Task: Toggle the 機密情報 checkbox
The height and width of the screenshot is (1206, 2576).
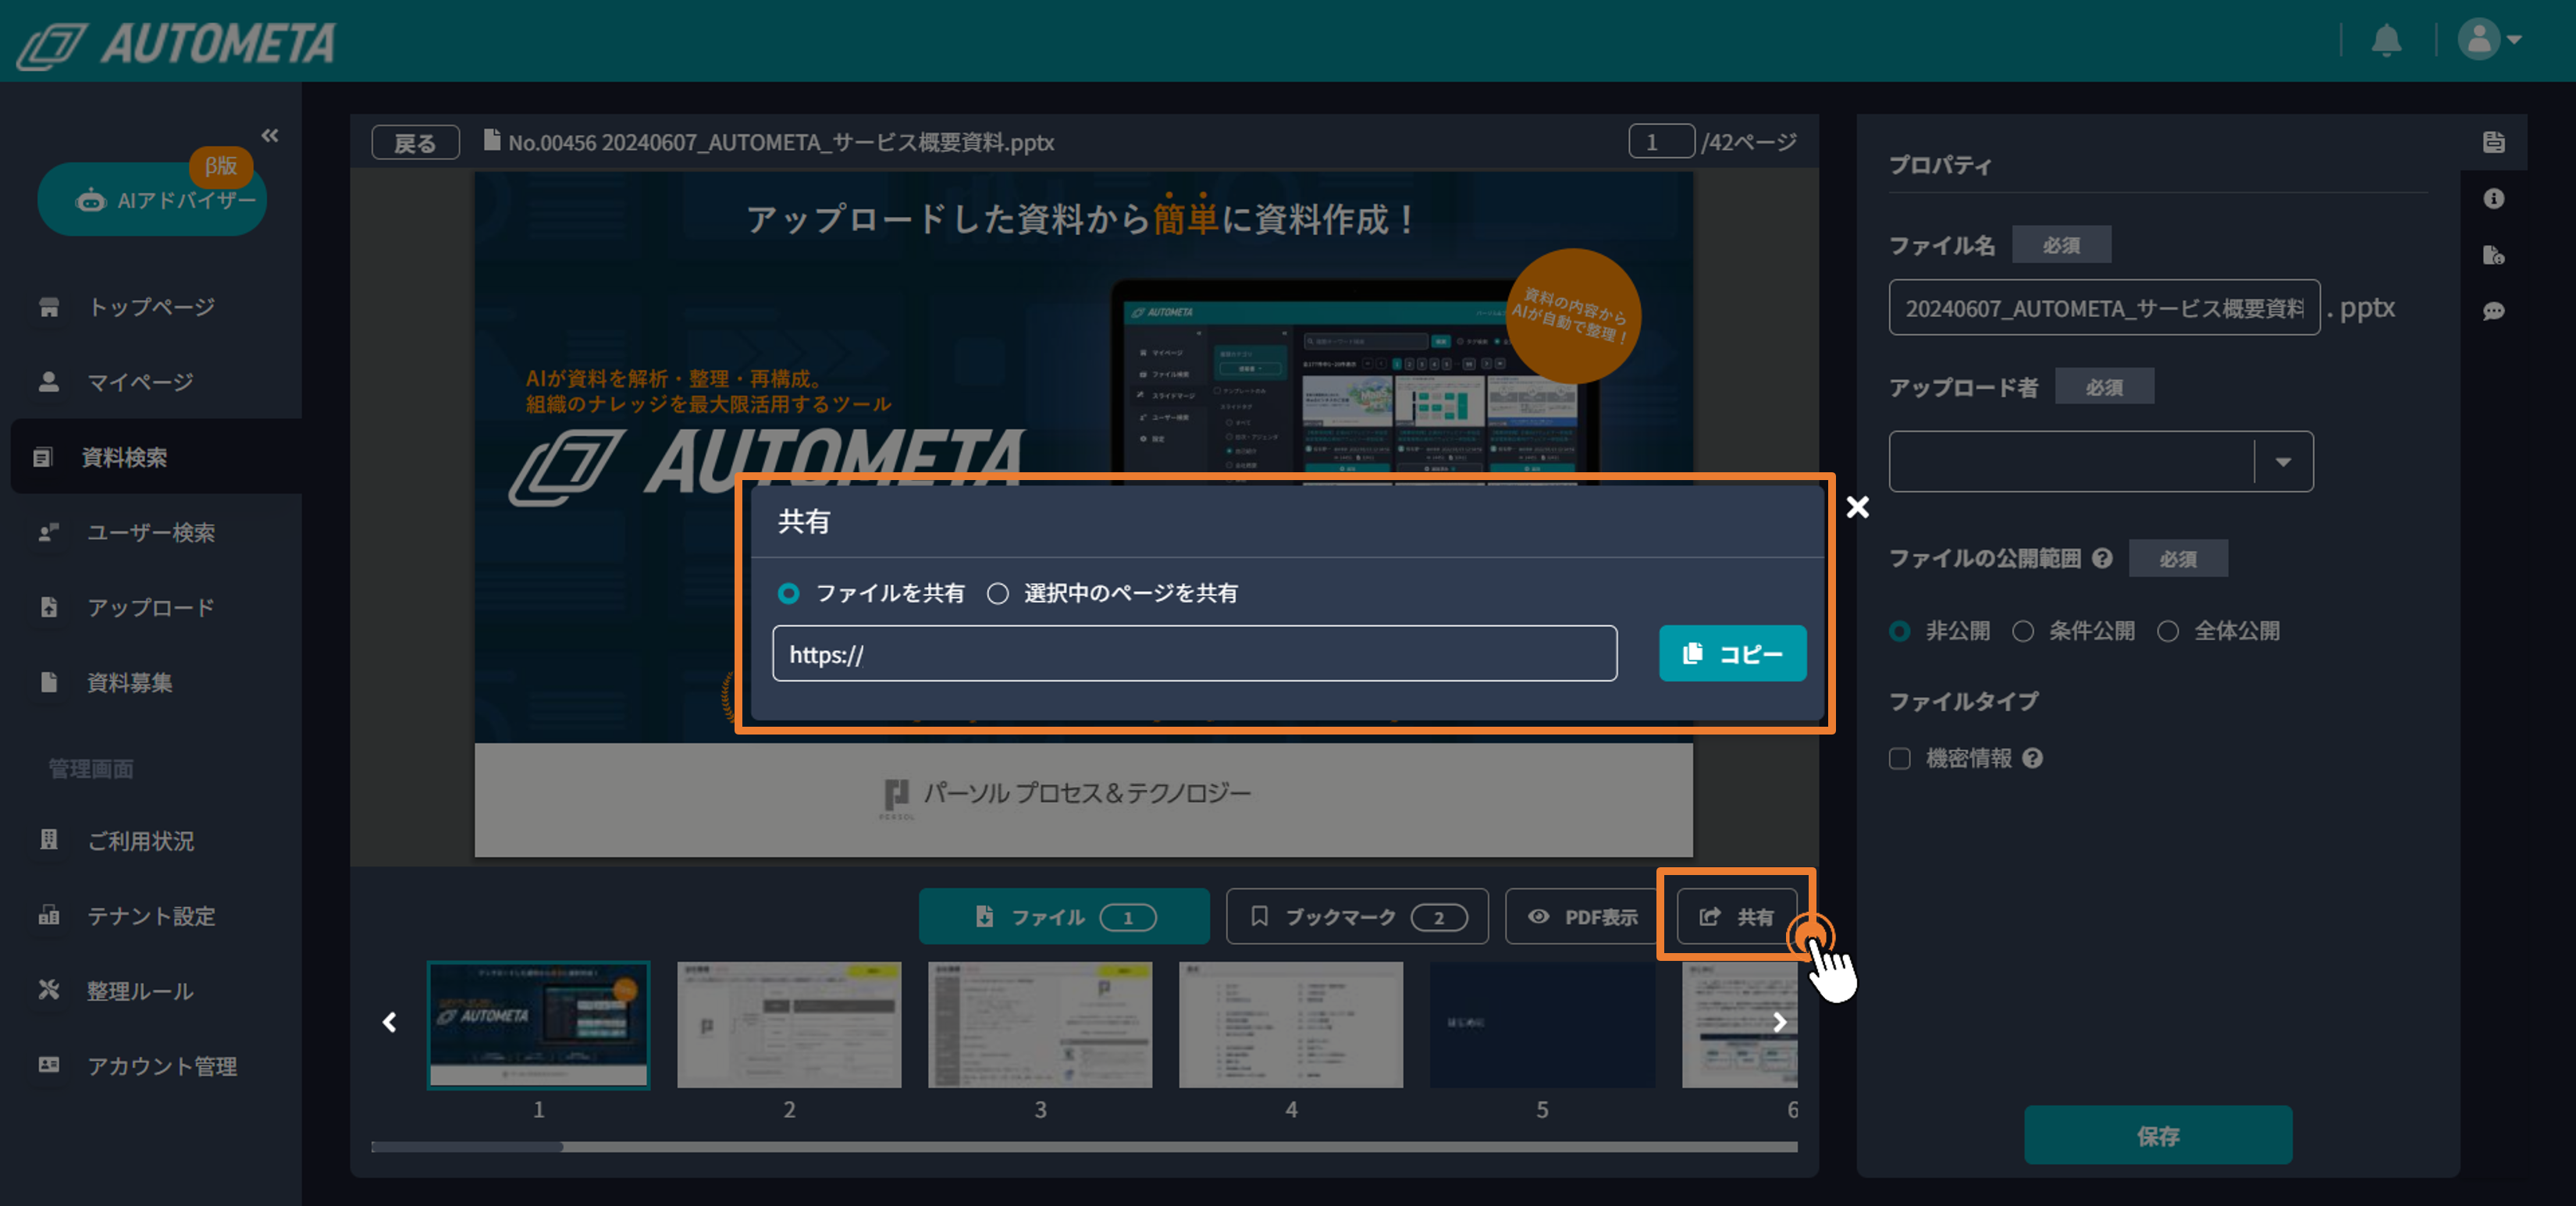Action: pos(1899,758)
